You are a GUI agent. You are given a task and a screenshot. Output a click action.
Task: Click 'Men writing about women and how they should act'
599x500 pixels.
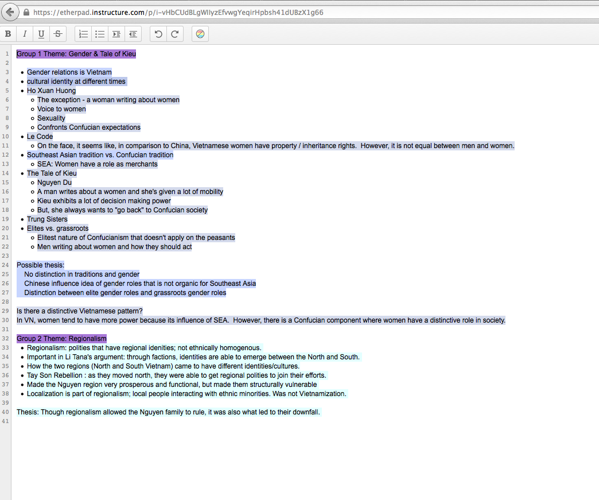(x=115, y=247)
